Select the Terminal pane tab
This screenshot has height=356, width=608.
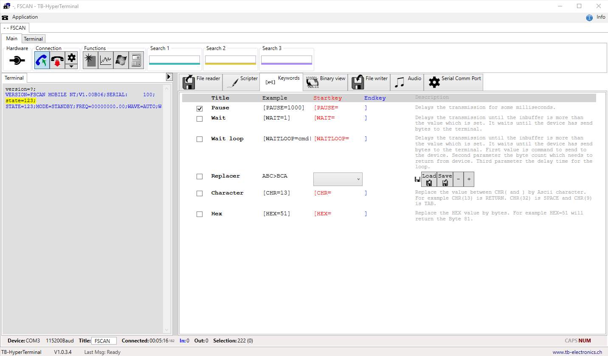14,78
